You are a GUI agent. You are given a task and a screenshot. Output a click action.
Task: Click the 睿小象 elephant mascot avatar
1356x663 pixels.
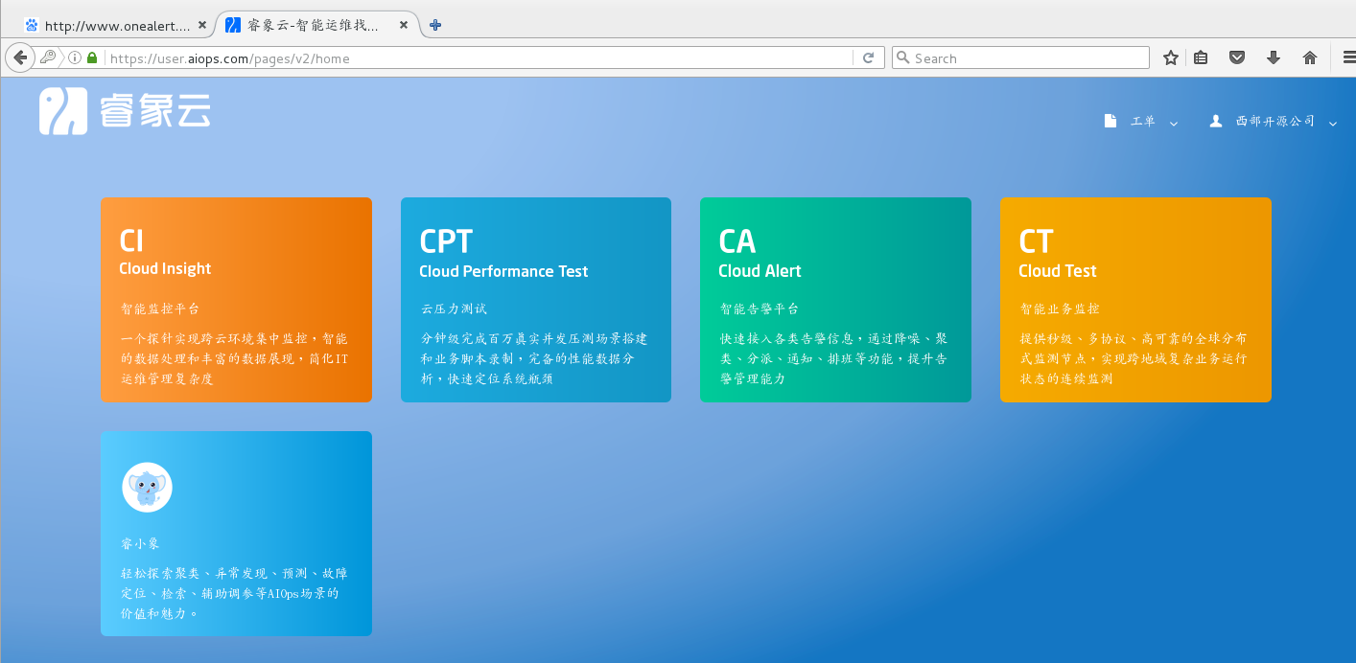tap(147, 487)
